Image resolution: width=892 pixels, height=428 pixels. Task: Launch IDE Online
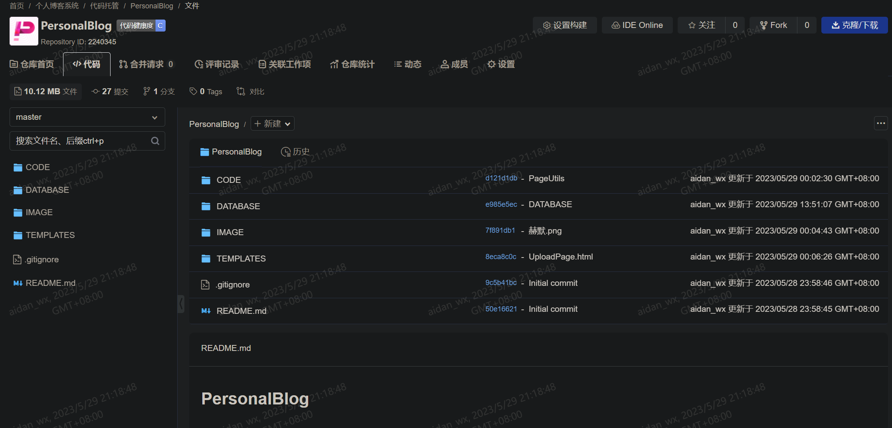(637, 25)
